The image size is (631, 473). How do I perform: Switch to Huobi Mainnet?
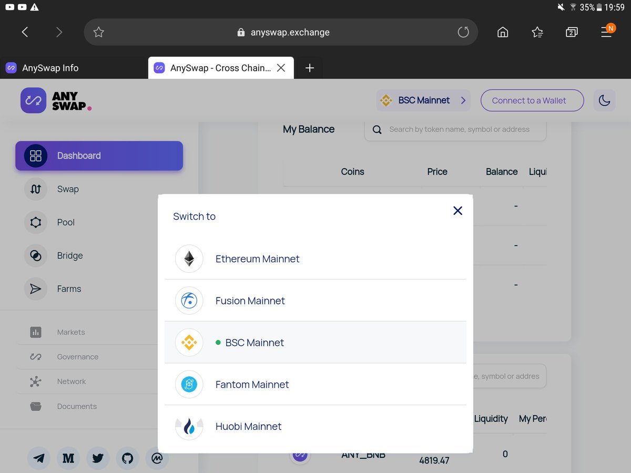pyautogui.click(x=315, y=426)
